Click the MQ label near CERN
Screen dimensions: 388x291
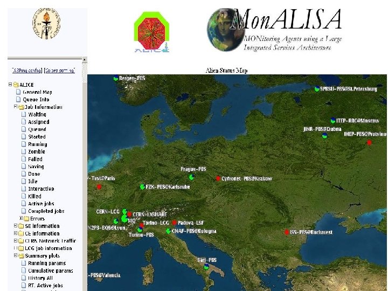(131, 221)
